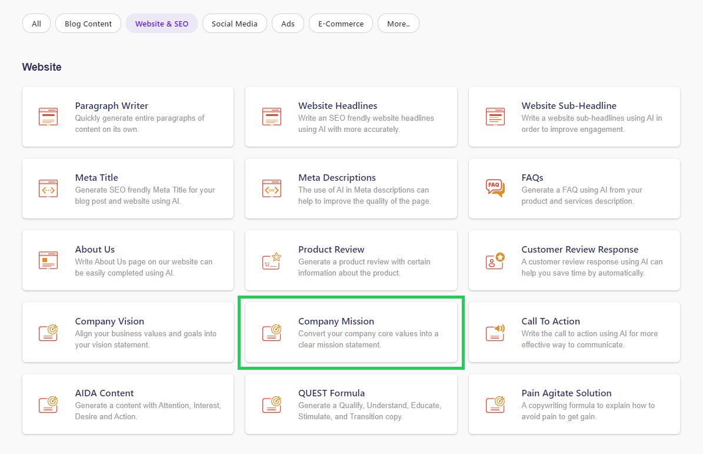
Task: Click the Meta Title code icon
Action: pos(48,188)
